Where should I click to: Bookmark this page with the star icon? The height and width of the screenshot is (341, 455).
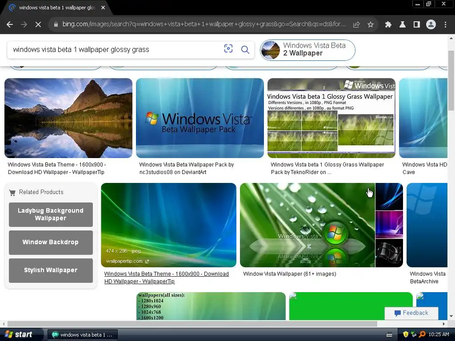371,25
